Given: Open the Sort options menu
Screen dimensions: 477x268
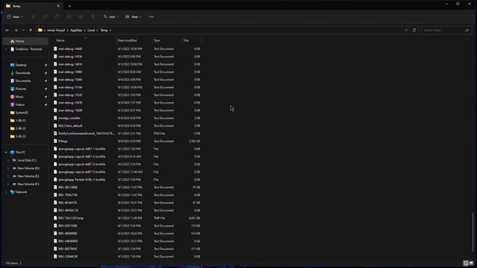Looking at the screenshot, I should click(111, 16).
